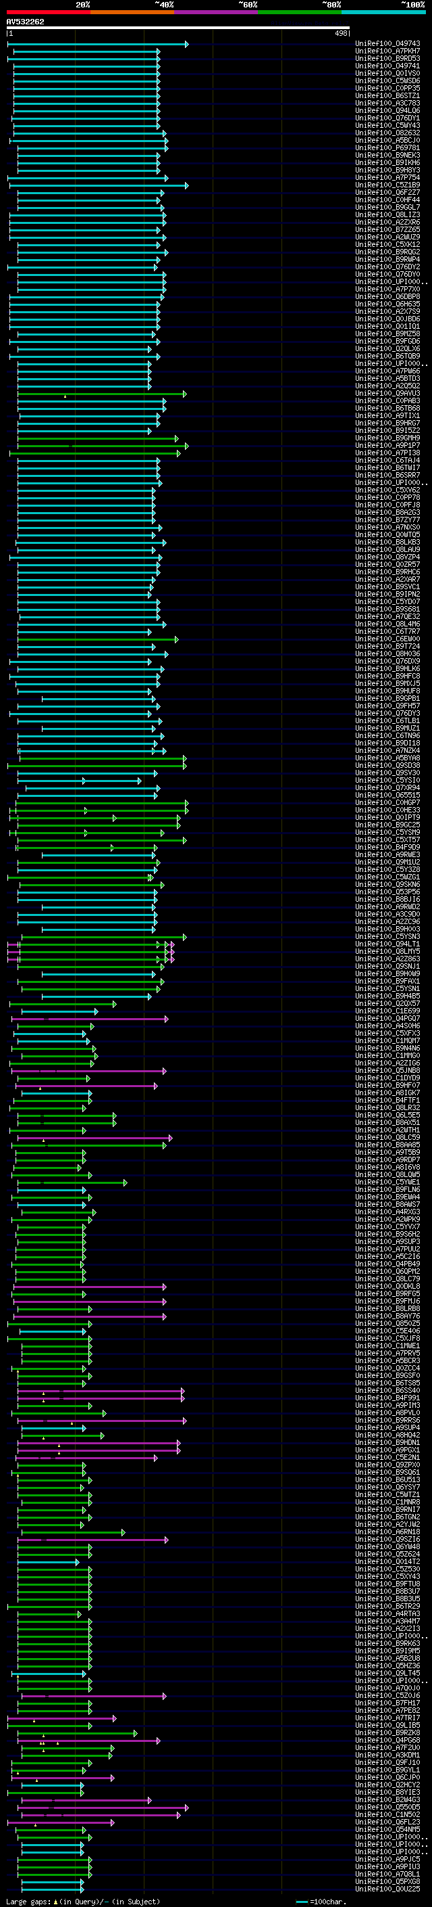Image resolution: width=432 pixels, height=1907 pixels.
Task: Open hit UniRef100_O49741
Action: [x=387, y=66]
